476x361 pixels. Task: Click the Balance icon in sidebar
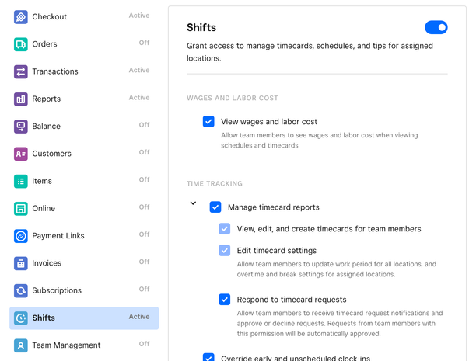(21, 127)
